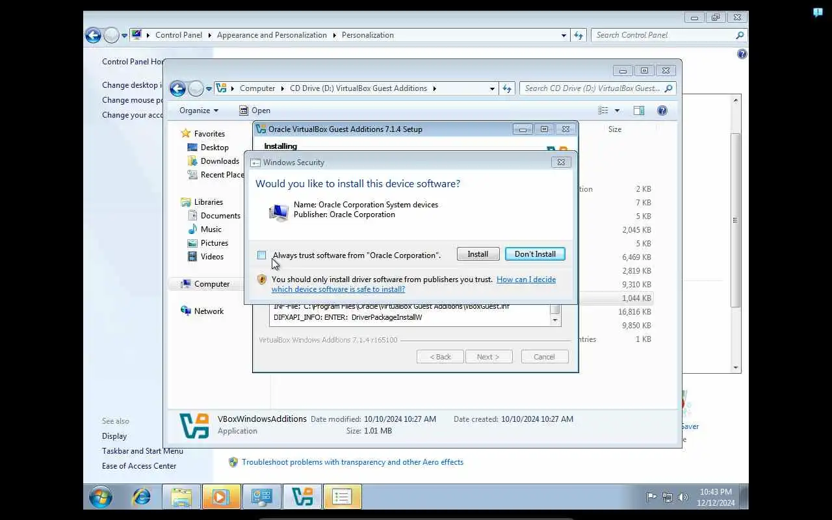Click the Don't Install button

[x=535, y=254]
